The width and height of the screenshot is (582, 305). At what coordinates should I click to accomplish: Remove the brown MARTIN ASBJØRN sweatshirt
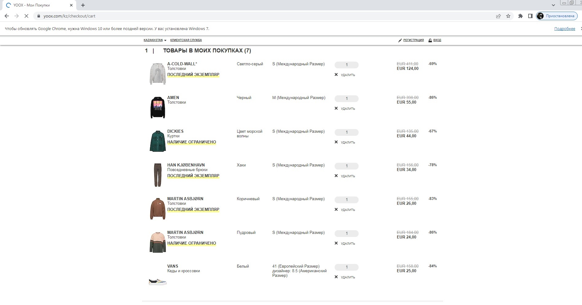click(345, 210)
